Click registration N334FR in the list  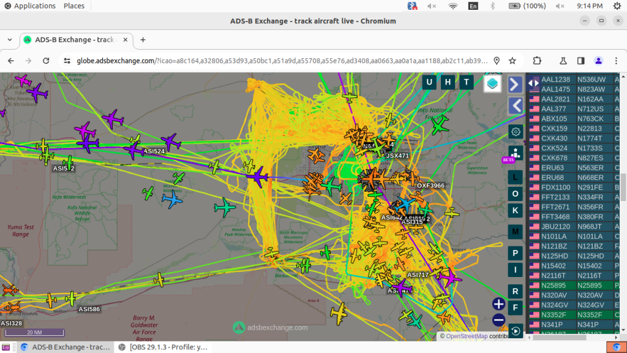pos(590,197)
